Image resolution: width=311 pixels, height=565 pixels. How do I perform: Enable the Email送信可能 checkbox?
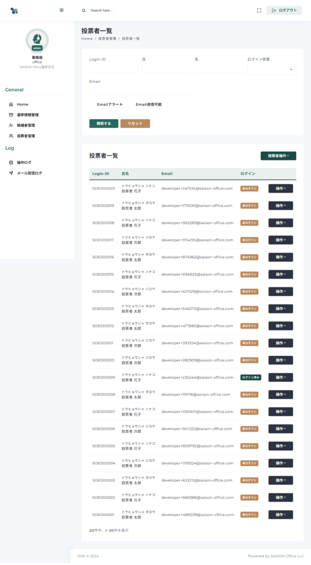coord(130,104)
